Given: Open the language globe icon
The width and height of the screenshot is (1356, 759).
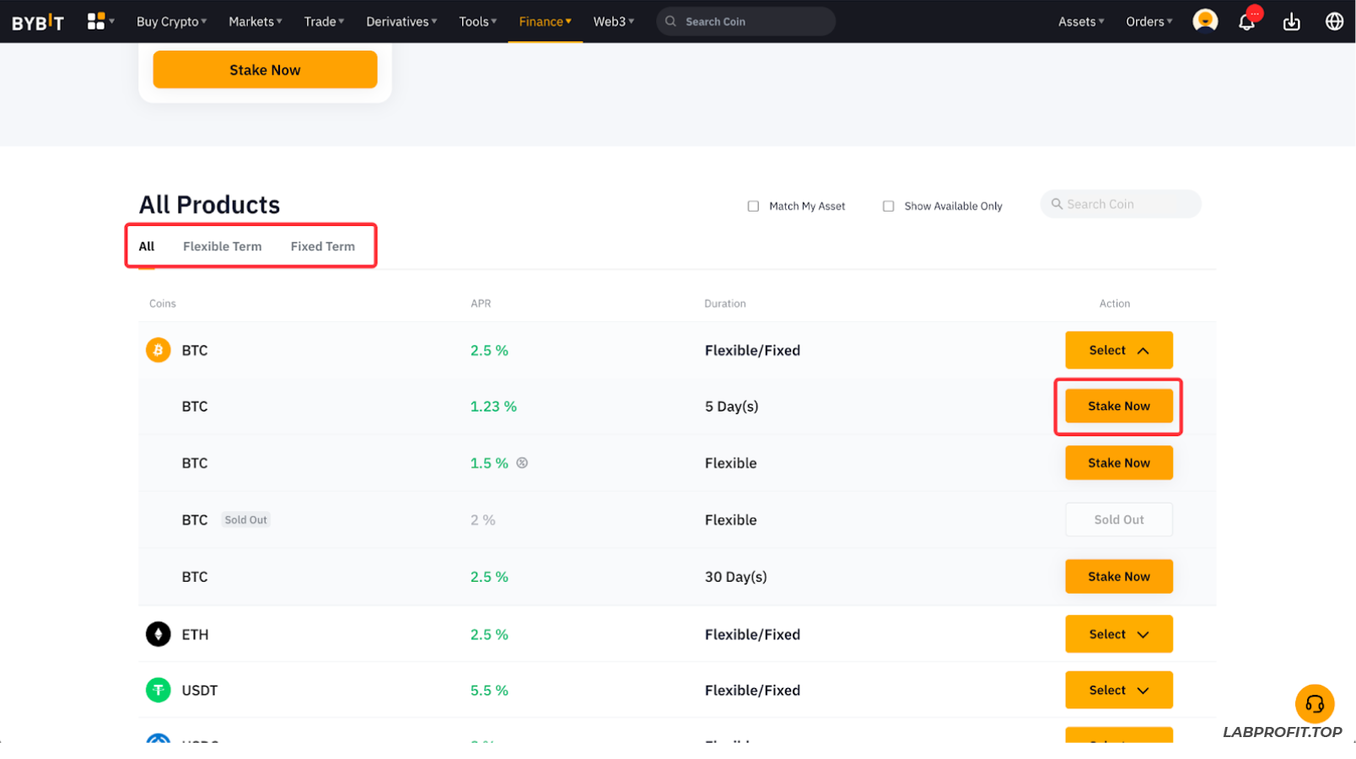Looking at the screenshot, I should click(1334, 22).
